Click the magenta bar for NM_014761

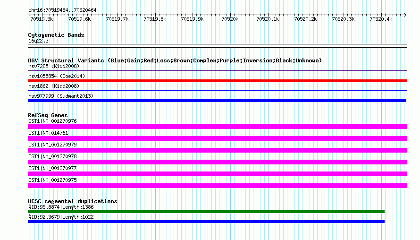(217, 138)
